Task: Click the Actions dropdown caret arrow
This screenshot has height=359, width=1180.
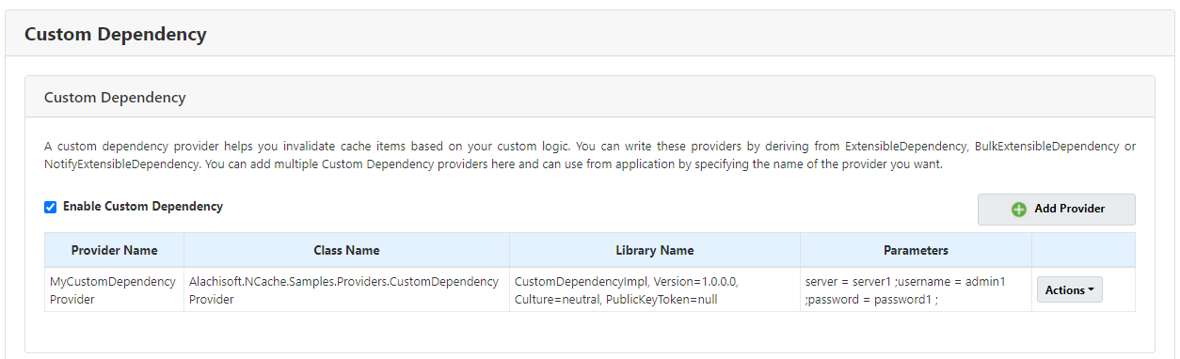Action: (1091, 289)
